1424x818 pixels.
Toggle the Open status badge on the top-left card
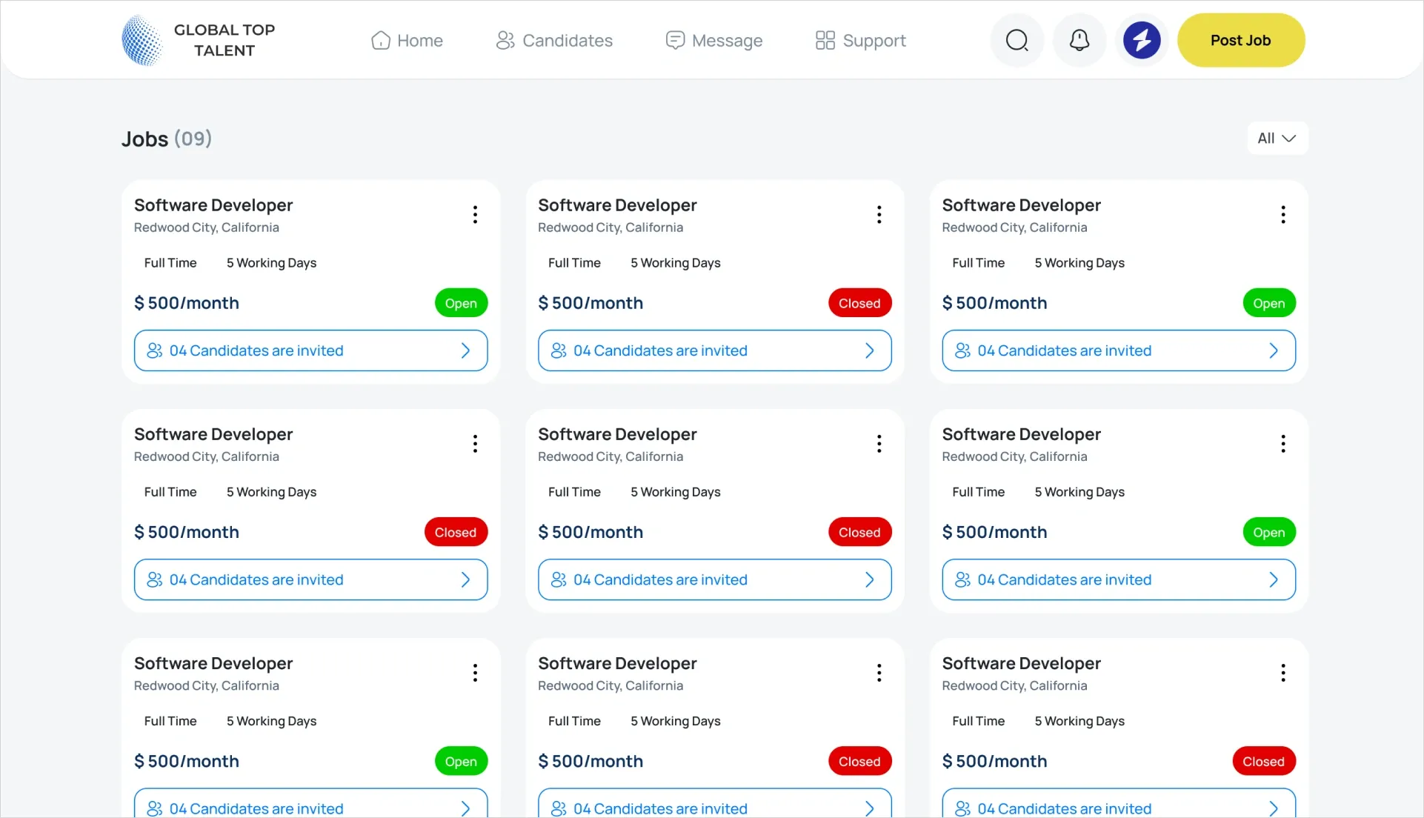(x=460, y=302)
